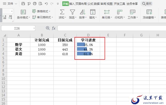Click the 行和列 rows and columns icon
166x105 pixels.
(120, 12)
